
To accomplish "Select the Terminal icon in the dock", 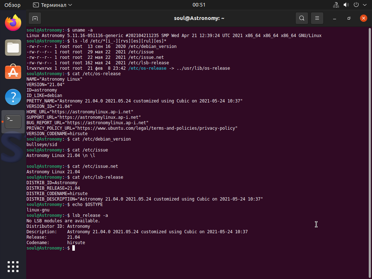I will tap(13, 121).
